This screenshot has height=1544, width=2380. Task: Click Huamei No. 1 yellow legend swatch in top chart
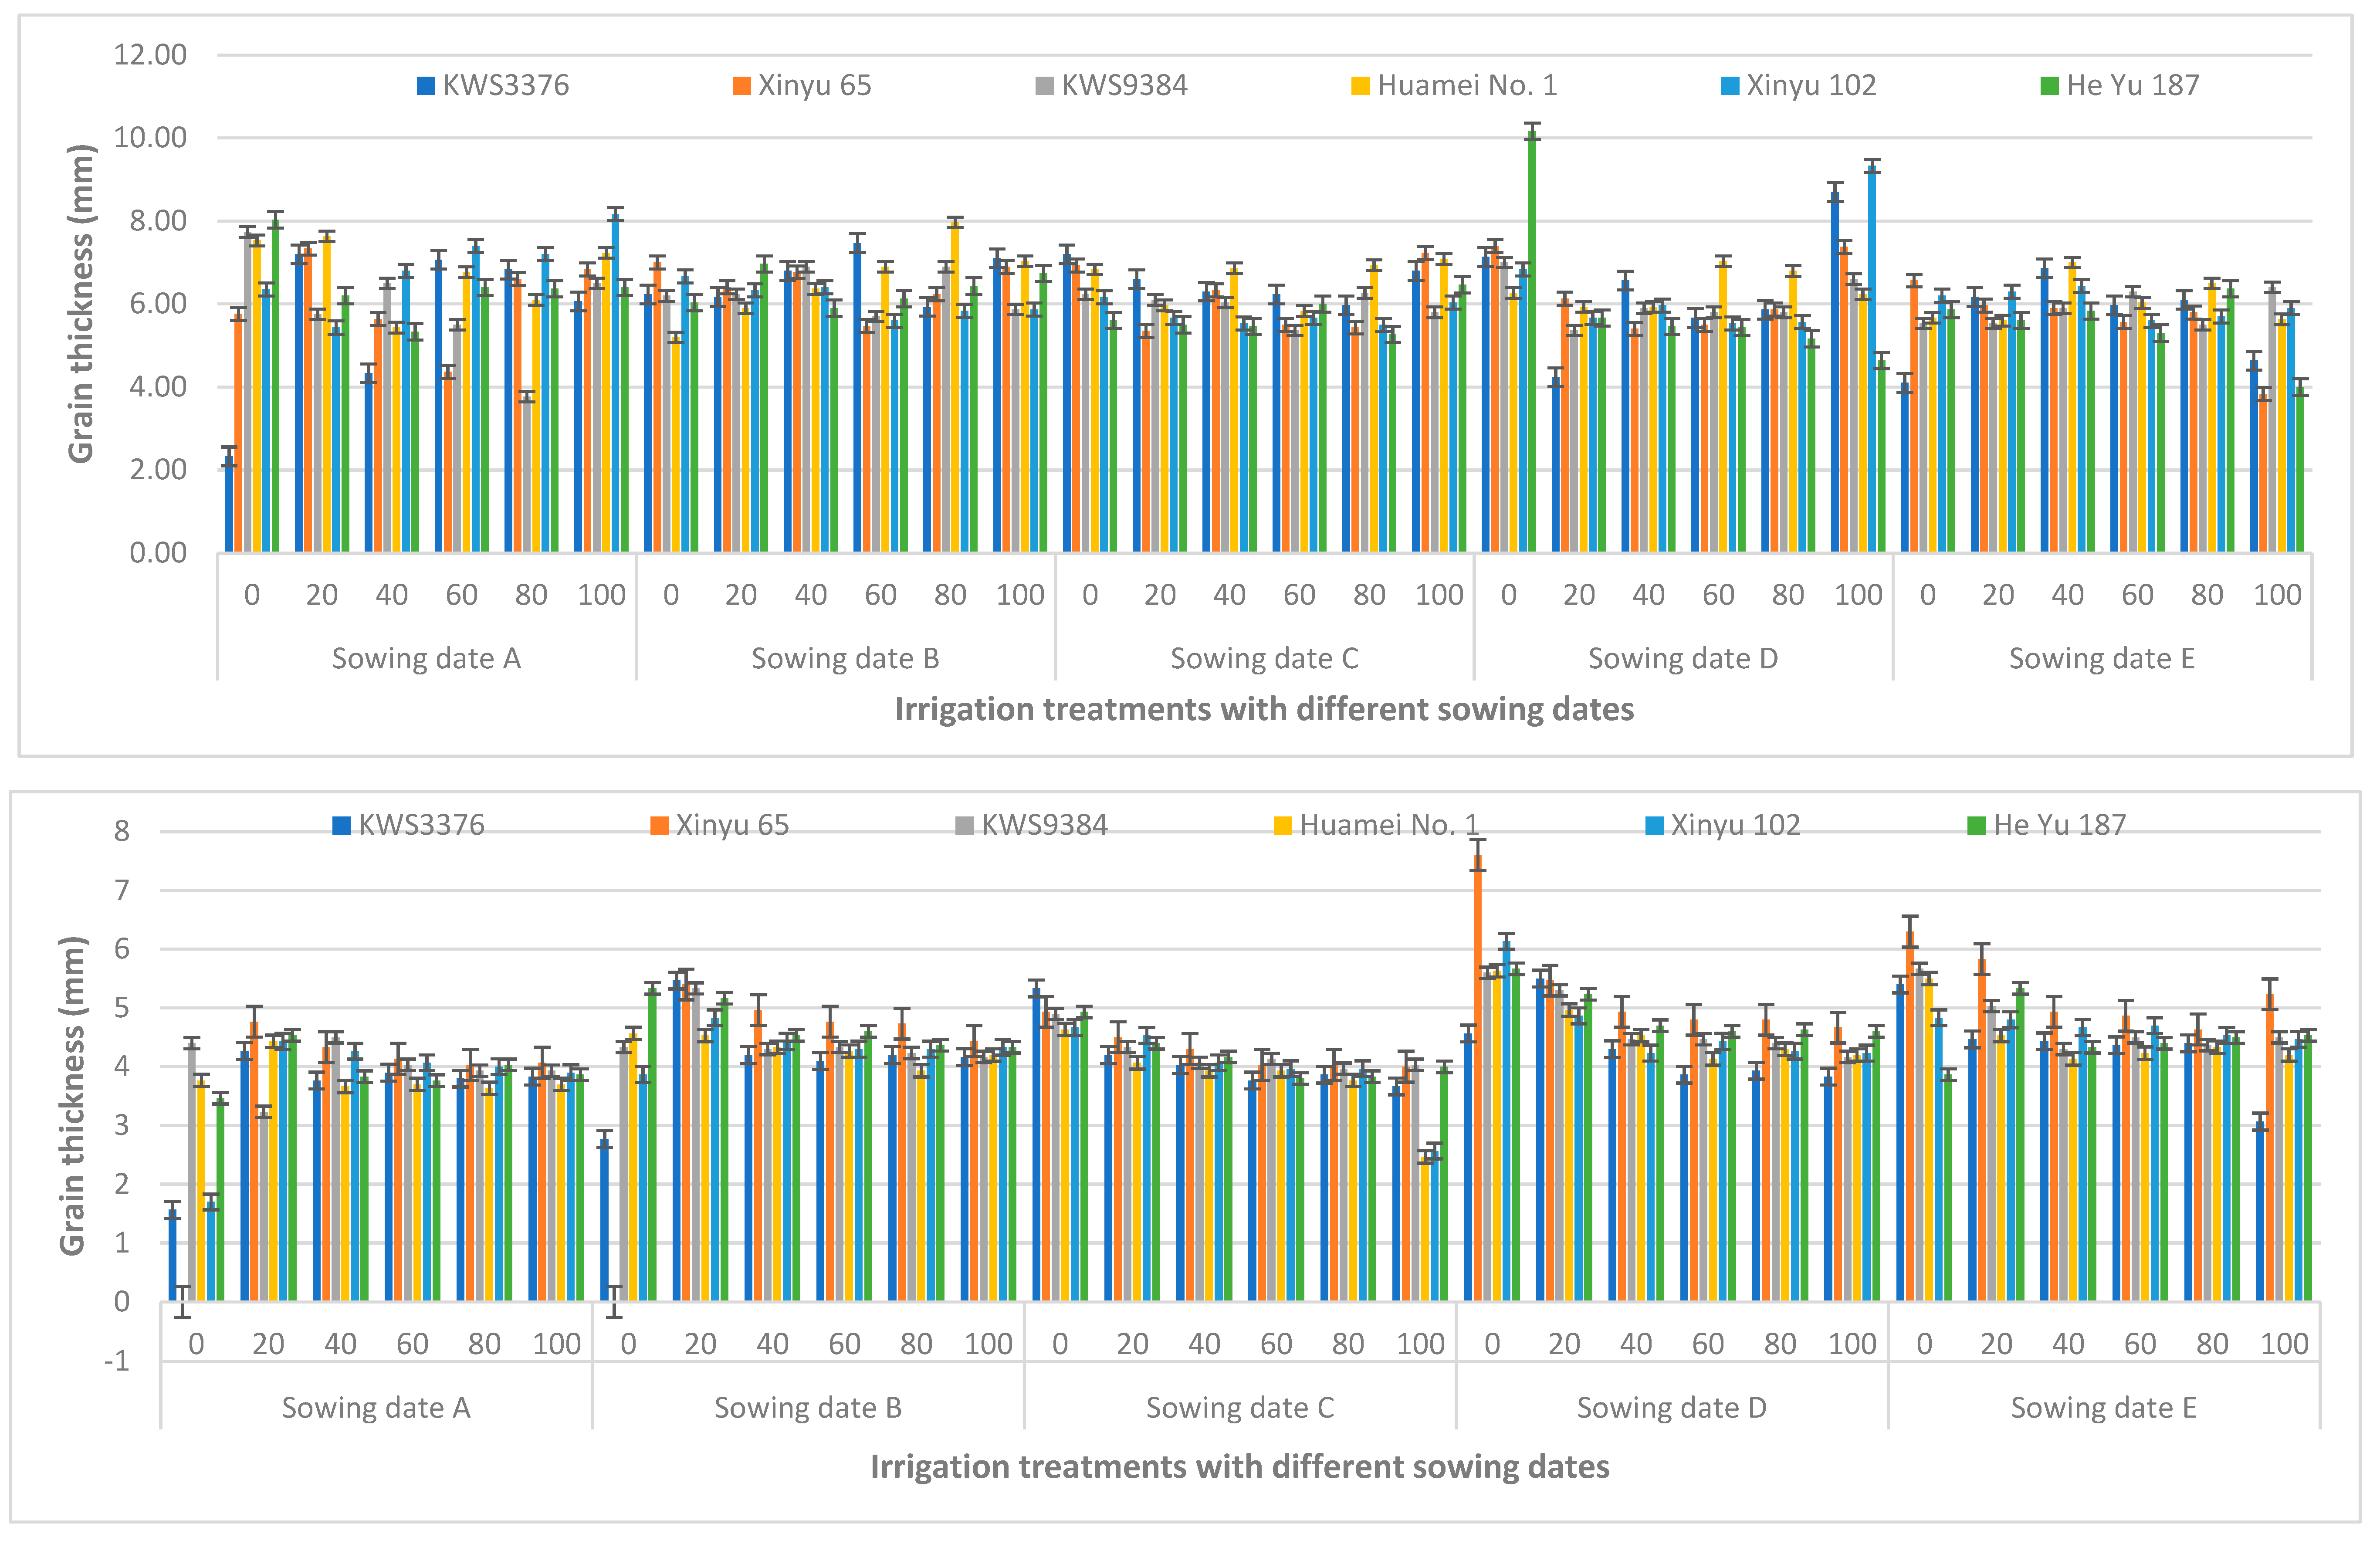1360,86
